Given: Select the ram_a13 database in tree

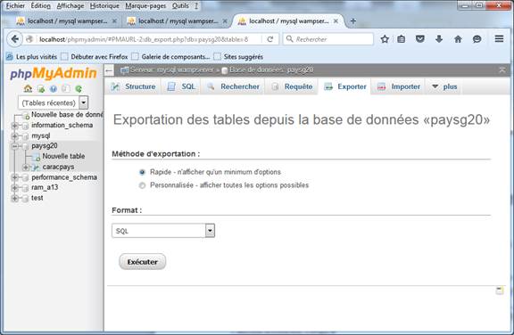Looking at the screenshot, I should point(45,188).
